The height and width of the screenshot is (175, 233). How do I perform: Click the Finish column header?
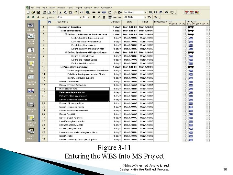pyautogui.click(x=146, y=22)
